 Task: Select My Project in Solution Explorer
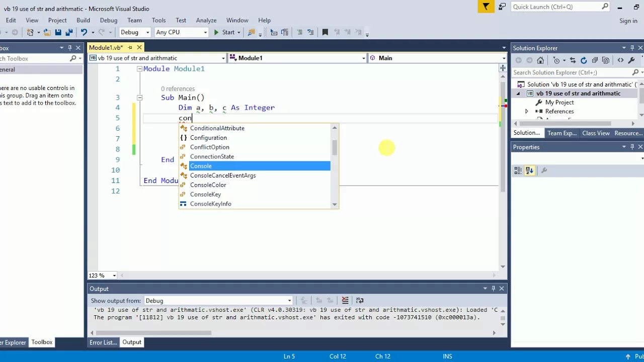coord(559,103)
